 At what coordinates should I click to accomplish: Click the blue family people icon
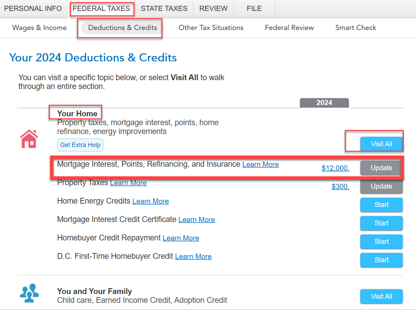pyautogui.click(x=29, y=293)
